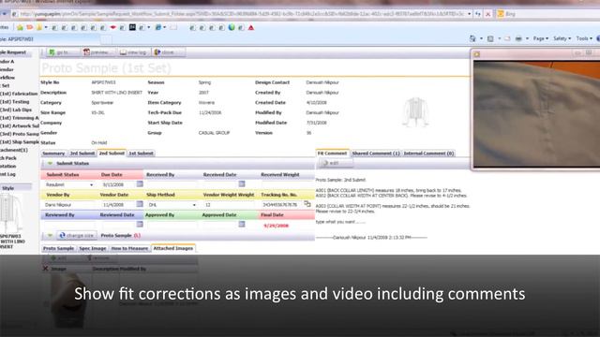600x337 pixels.
Task: Click the red heart-shaped favorites bar icon
Action: pyautogui.click(x=112, y=27)
